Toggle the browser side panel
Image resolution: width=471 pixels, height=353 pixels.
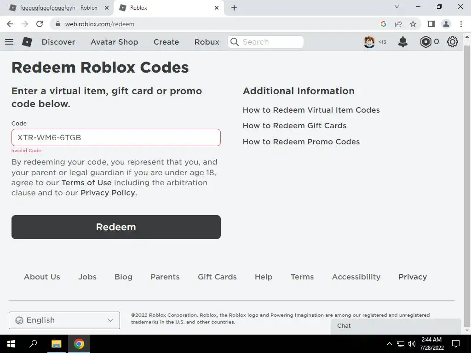click(431, 24)
